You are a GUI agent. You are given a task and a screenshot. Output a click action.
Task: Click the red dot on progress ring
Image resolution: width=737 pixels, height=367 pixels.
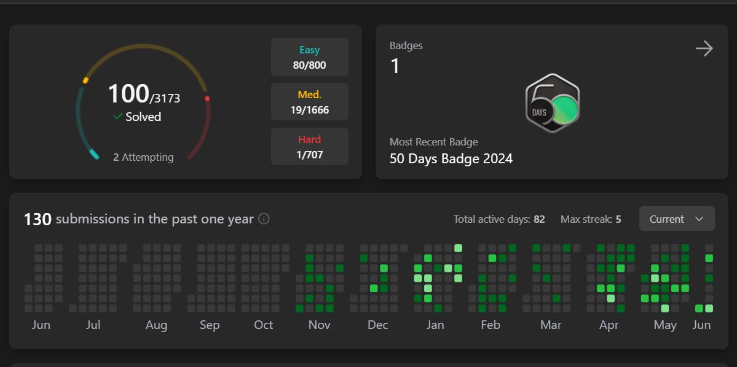[x=207, y=99]
